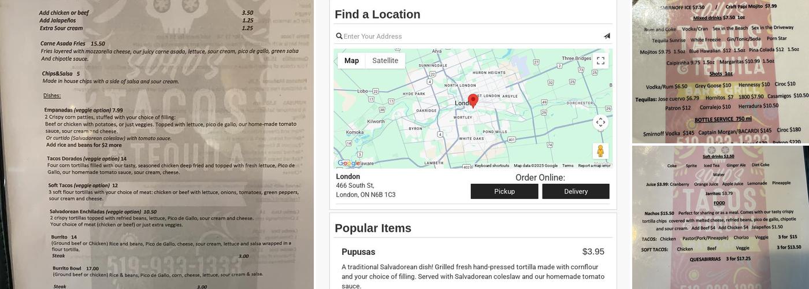Viewport: 809px width, 289px height.
Task: Click the Delivery order button
Action: (576, 191)
